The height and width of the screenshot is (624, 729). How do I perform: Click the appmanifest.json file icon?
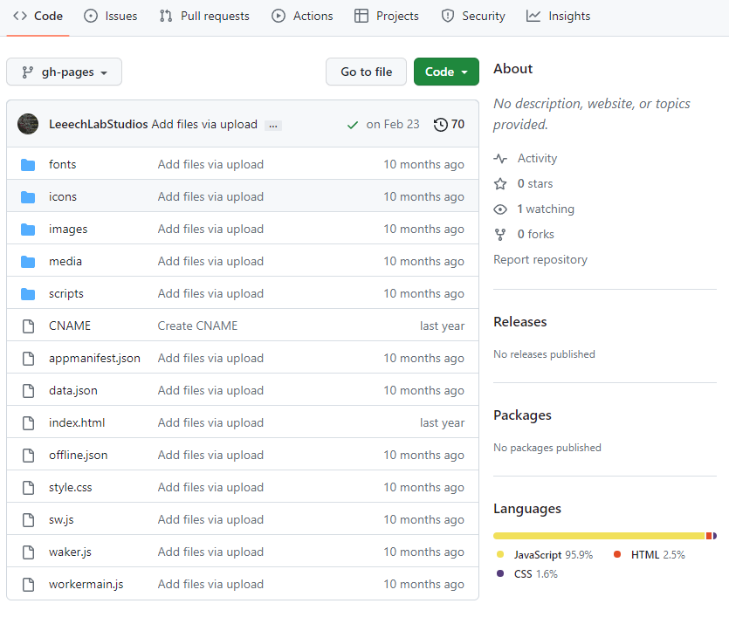(x=28, y=358)
